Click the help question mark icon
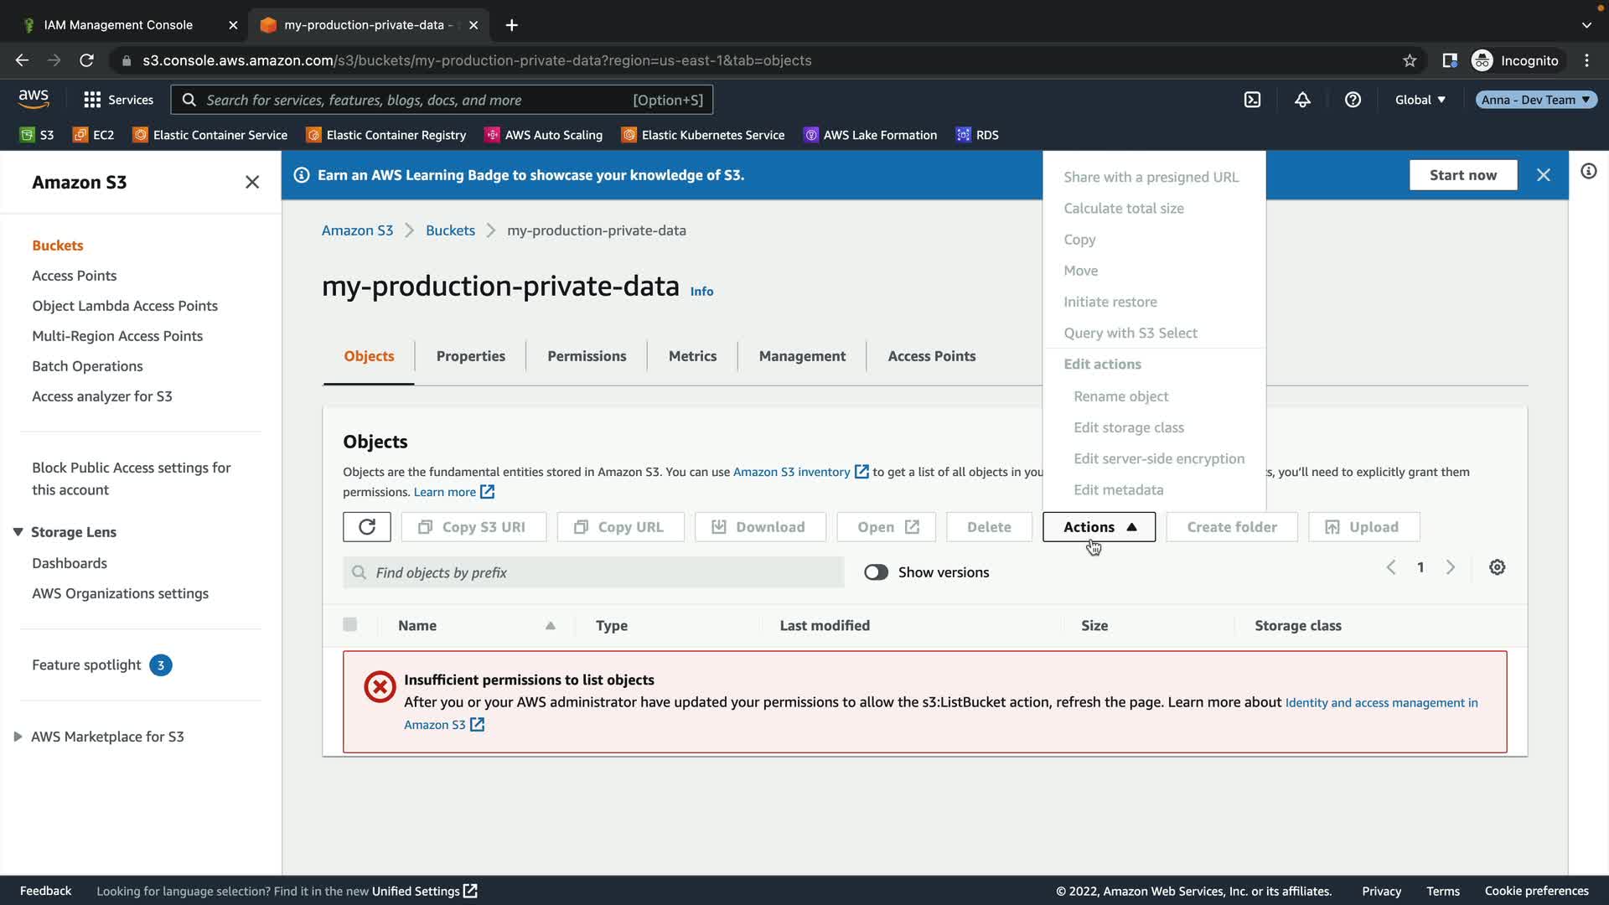The width and height of the screenshot is (1609, 905). [1353, 100]
